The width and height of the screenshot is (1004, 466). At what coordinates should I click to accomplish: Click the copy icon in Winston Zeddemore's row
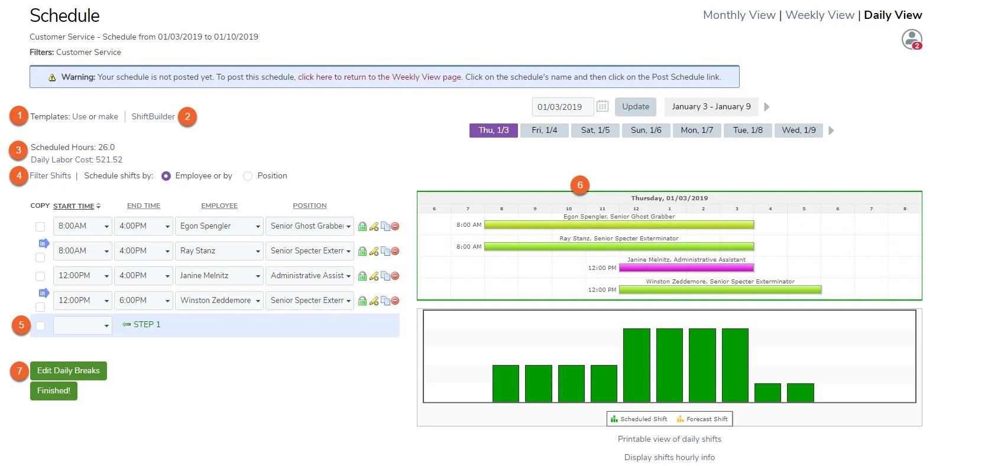point(385,301)
